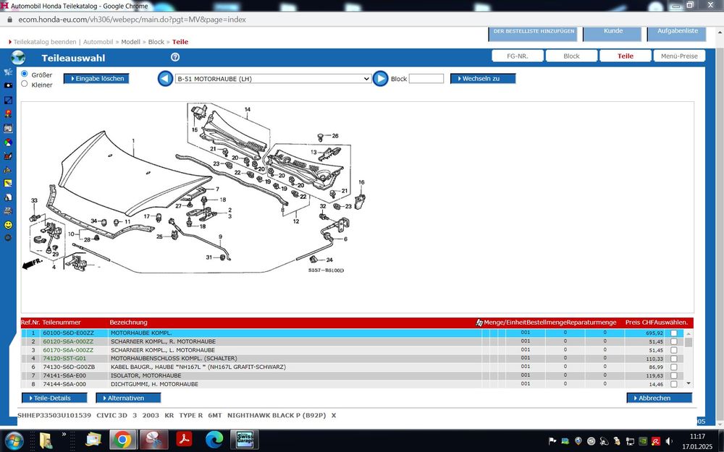Open File Explorer folder in taskbar
This screenshot has height=452, width=724.
click(x=46, y=440)
